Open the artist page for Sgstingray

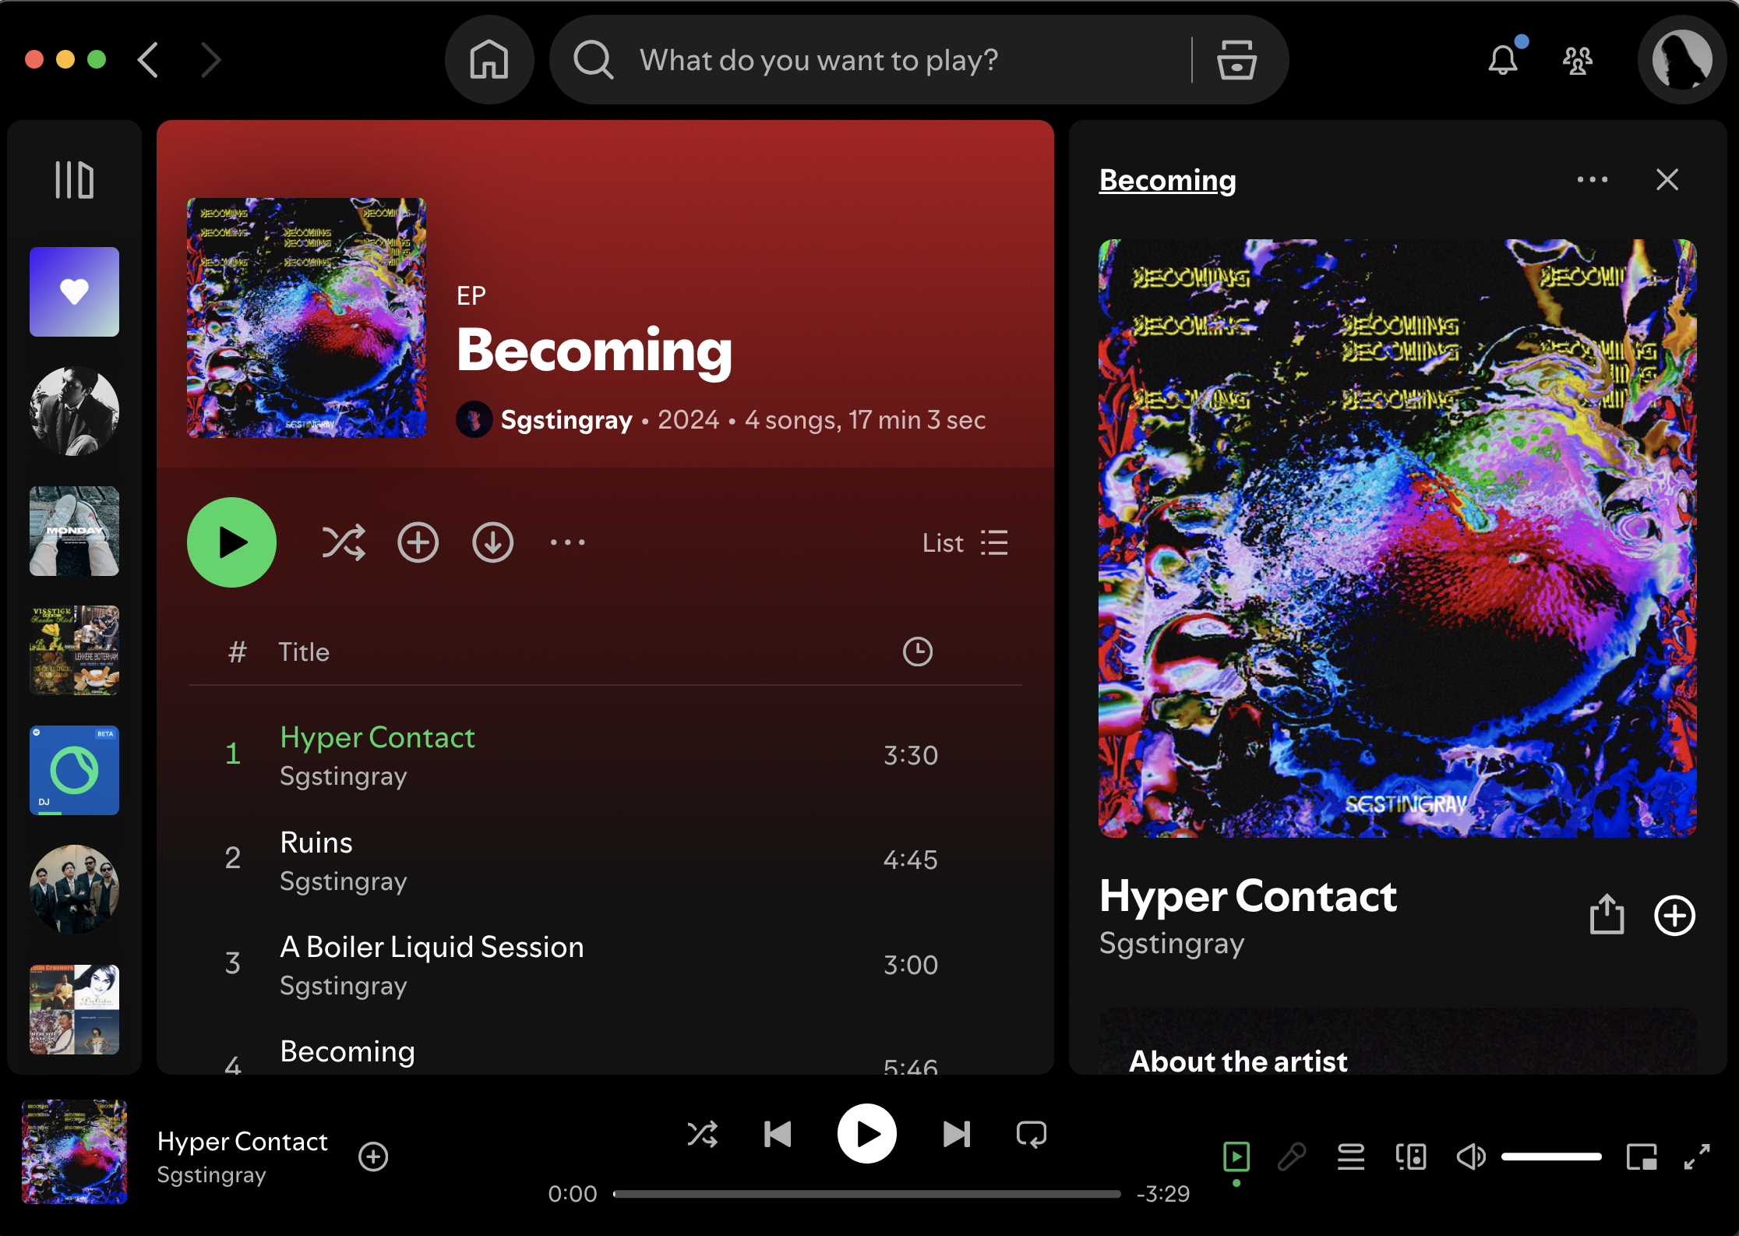(x=566, y=419)
